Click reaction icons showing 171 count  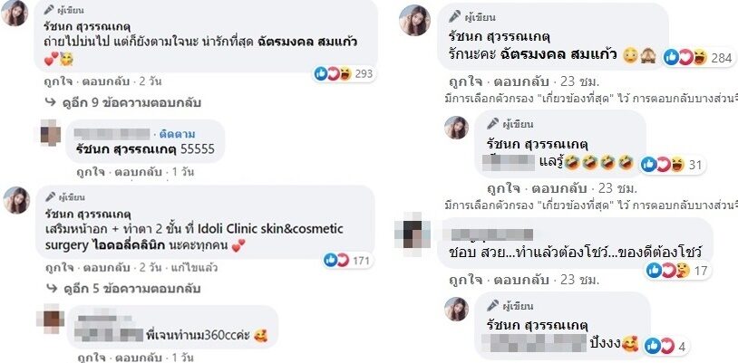pyautogui.click(x=347, y=260)
